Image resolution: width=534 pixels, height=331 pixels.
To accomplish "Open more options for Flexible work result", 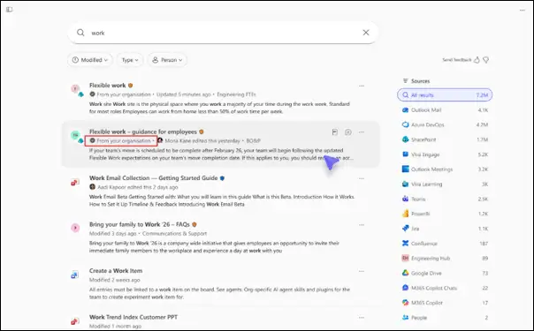I will [362, 86].
